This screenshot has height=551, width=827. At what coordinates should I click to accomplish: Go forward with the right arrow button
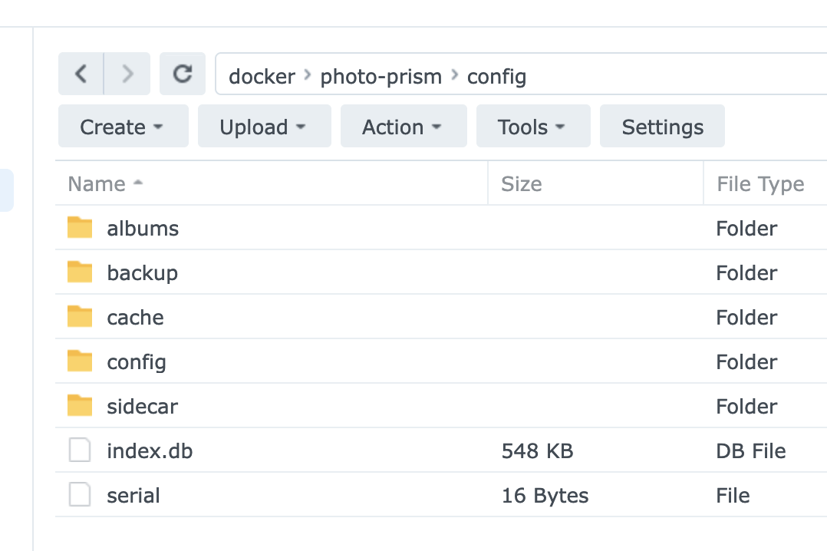(127, 74)
